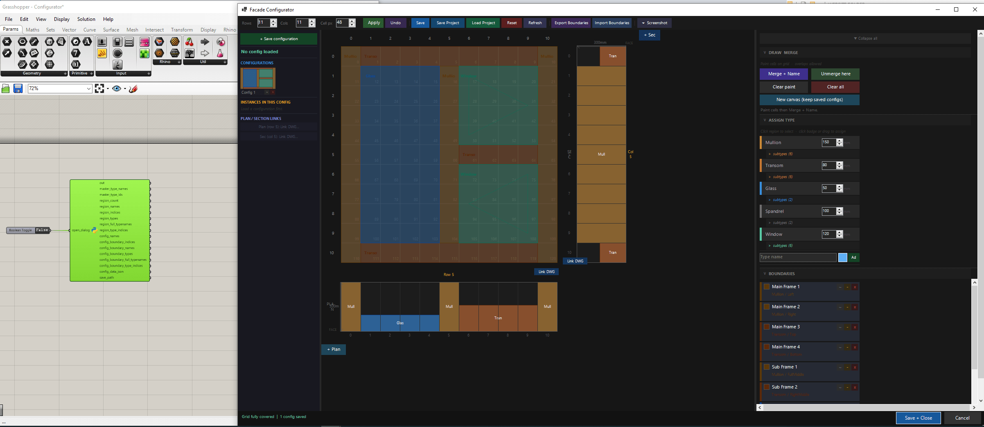This screenshot has width=984, height=427.
Task: Delete Main Frame 1 with red x
Action: pos(855,287)
